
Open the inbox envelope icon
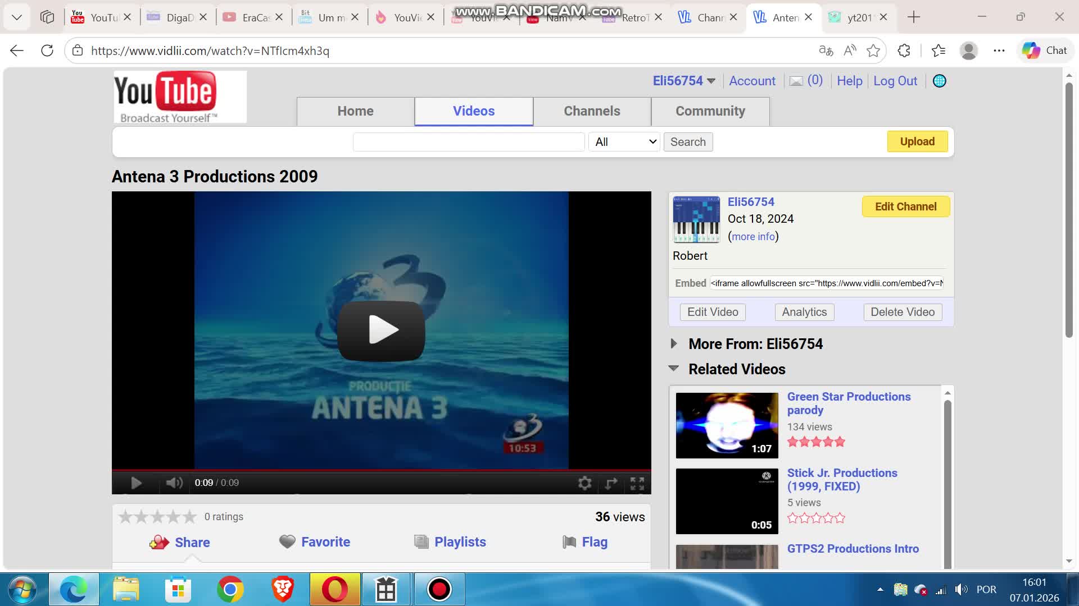(796, 81)
